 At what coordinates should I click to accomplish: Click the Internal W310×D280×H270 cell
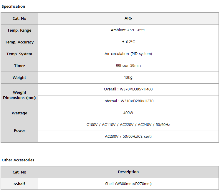(x=128, y=101)
